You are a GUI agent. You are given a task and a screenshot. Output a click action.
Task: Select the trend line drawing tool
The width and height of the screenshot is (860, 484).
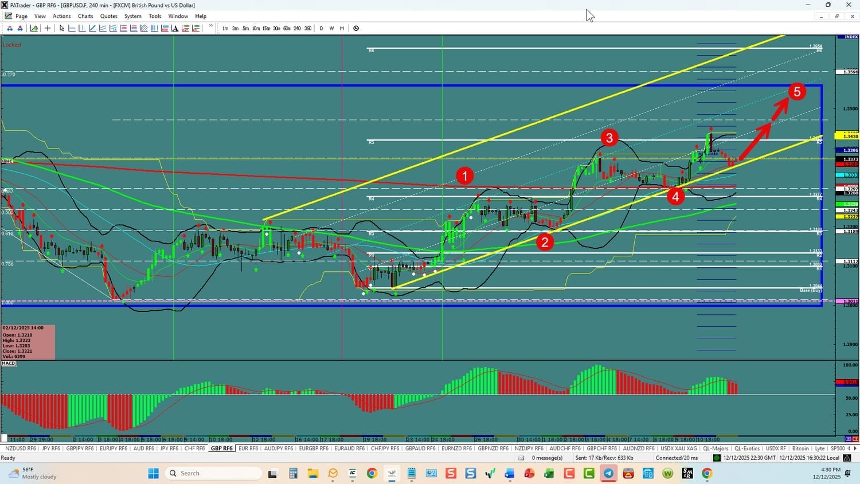(92, 28)
